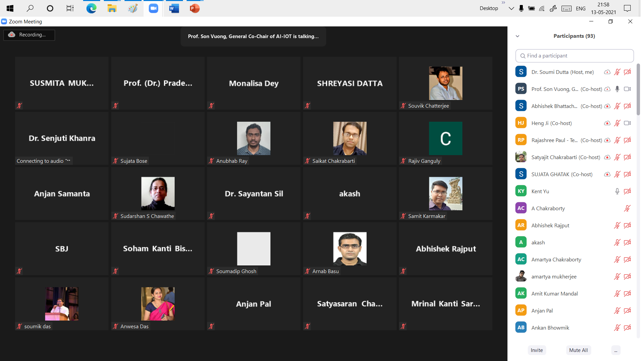Expand hidden system tray icons
Image resolution: width=641 pixels, height=361 pixels.
point(511,8)
